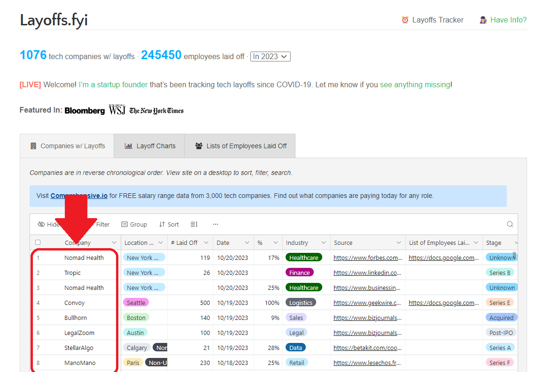Click the Data industry tag

coord(295,348)
